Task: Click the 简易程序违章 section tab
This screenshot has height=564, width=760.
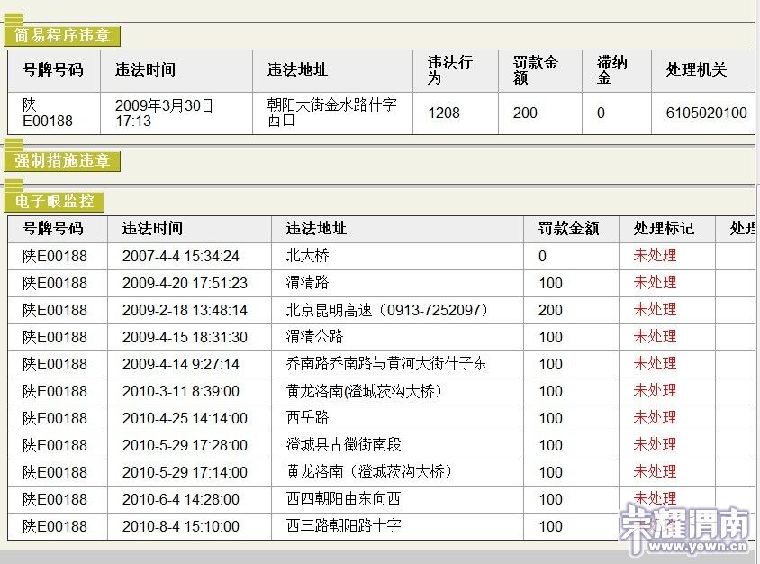Action: coord(62,36)
